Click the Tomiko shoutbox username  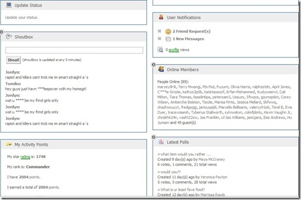pos(13,84)
